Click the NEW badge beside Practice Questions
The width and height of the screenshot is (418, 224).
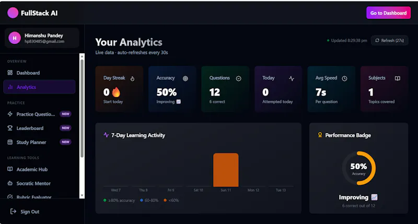coord(66,114)
